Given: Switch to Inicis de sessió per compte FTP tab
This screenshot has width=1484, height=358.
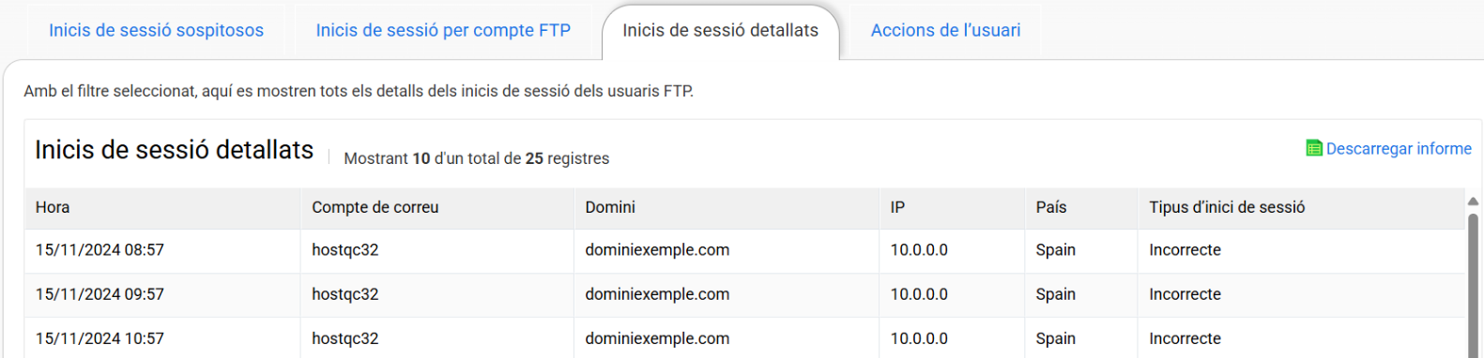Looking at the screenshot, I should (443, 30).
